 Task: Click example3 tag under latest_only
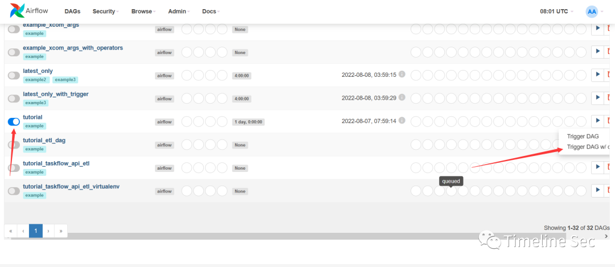pyautogui.click(x=65, y=80)
